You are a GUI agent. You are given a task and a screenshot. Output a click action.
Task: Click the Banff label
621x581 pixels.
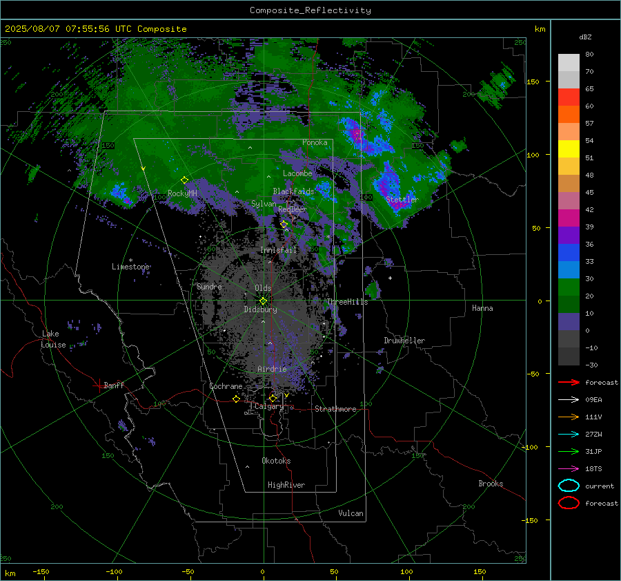point(114,385)
